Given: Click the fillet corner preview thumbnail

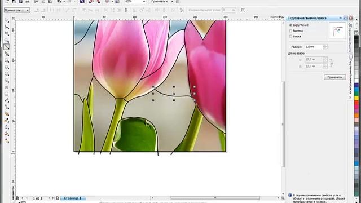Looking at the screenshot, I should [x=337, y=30].
